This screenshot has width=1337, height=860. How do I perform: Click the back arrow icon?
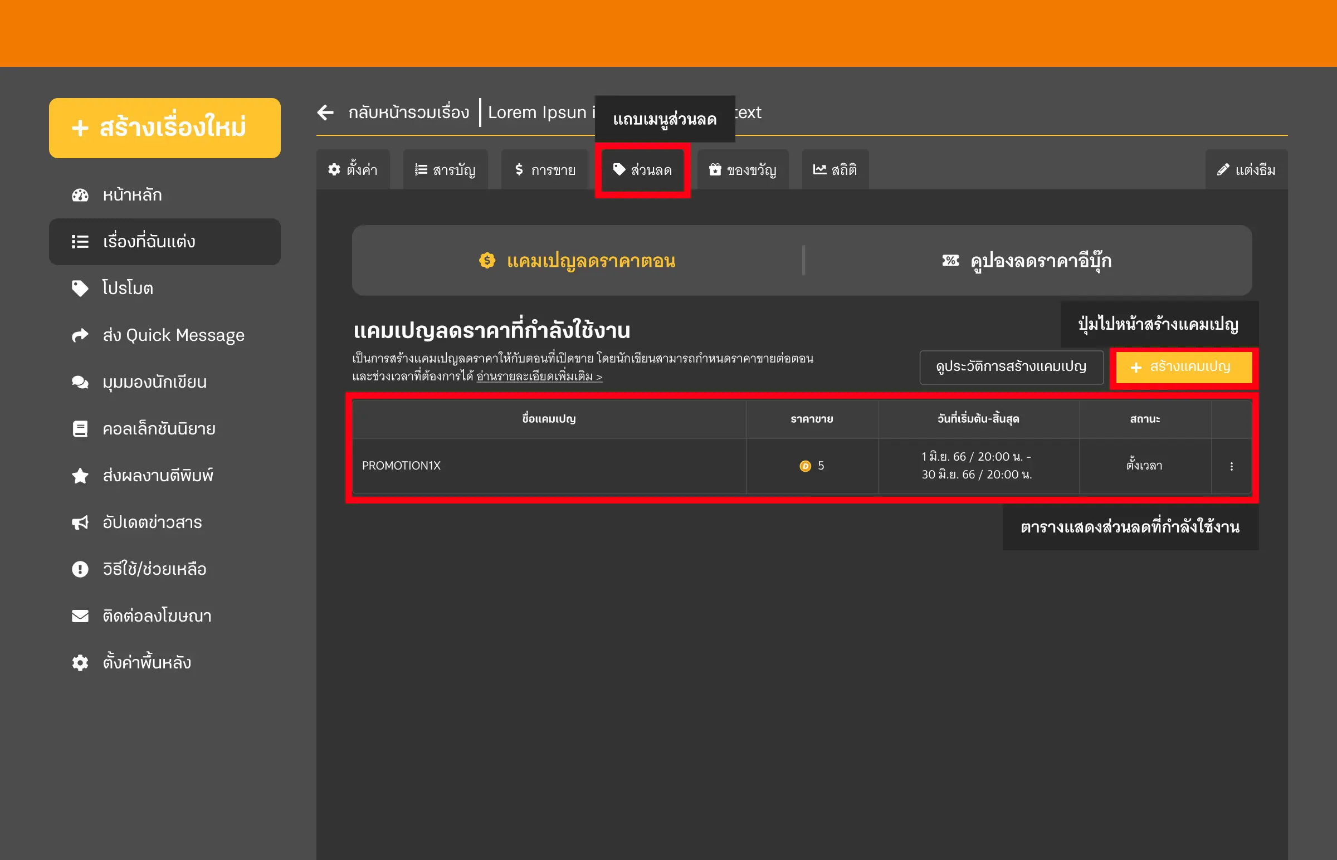point(325,113)
